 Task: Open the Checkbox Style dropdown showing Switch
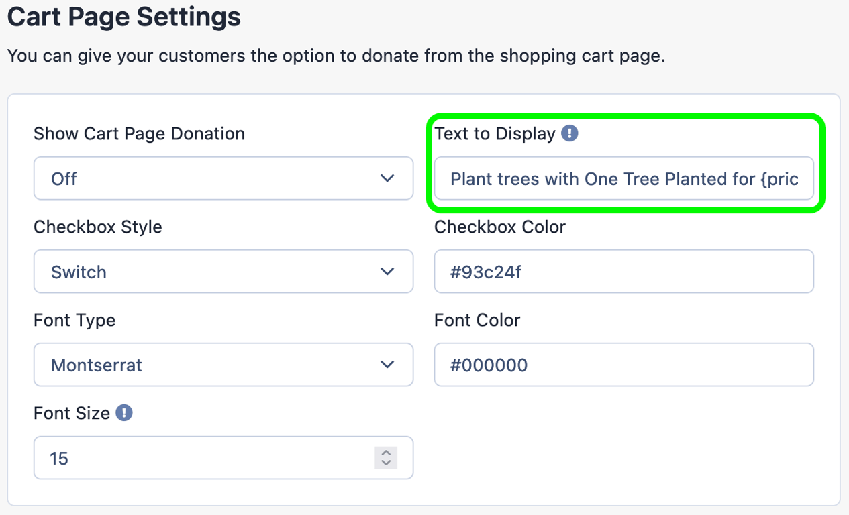coord(223,272)
